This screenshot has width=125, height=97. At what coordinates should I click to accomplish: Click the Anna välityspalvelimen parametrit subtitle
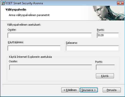(x=29, y=15)
